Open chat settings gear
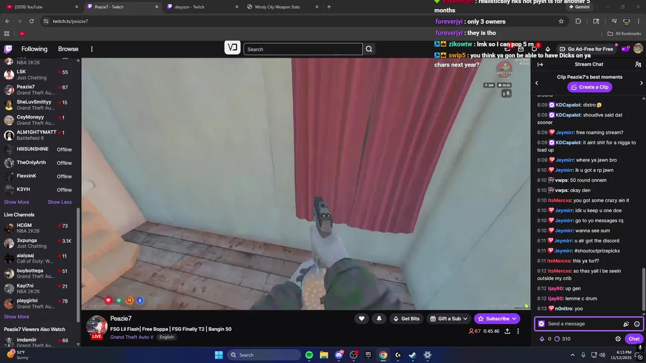 pyautogui.click(x=618, y=339)
